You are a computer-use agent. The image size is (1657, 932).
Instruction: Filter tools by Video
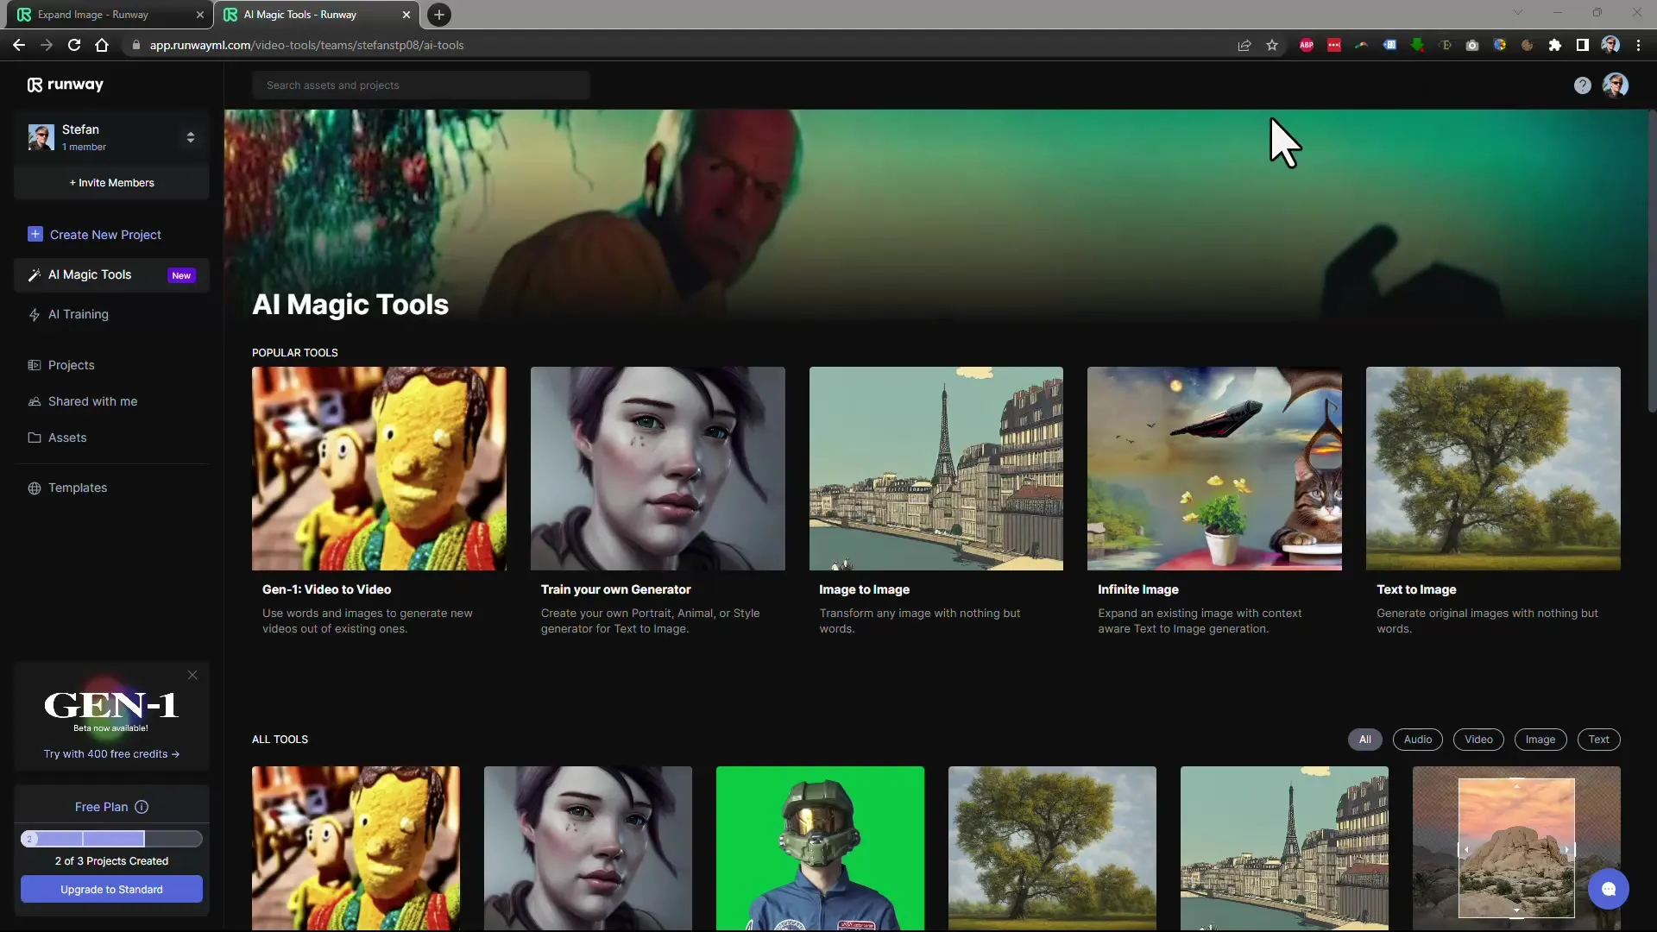1478,740
